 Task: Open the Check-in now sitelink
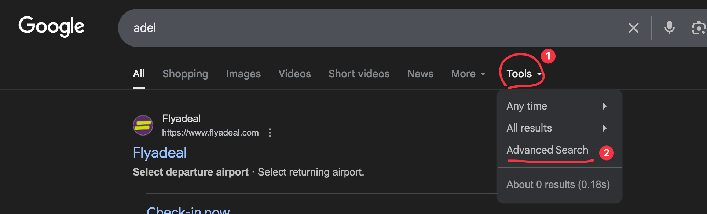(188, 210)
